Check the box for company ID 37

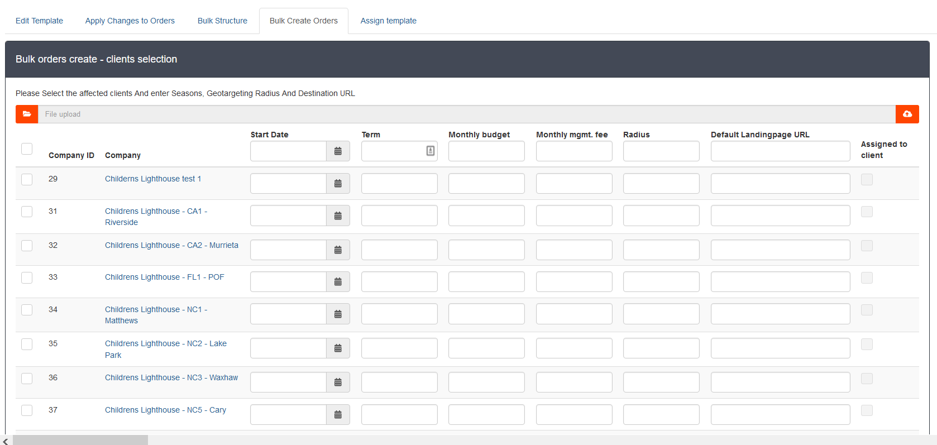(27, 410)
